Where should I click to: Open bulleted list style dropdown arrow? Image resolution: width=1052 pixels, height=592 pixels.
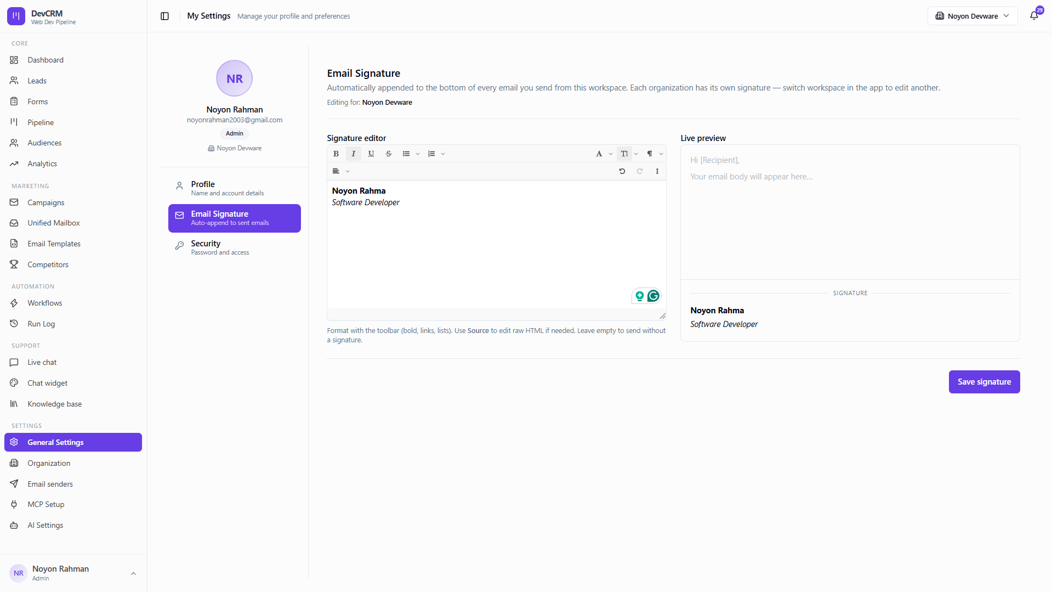(x=418, y=154)
